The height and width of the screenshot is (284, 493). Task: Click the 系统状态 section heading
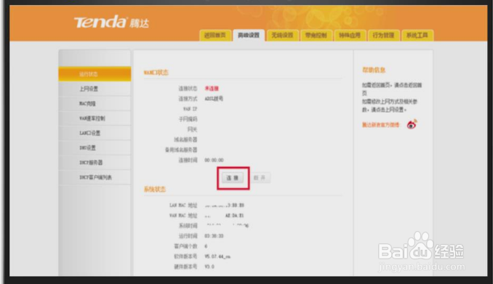pyautogui.click(x=155, y=189)
